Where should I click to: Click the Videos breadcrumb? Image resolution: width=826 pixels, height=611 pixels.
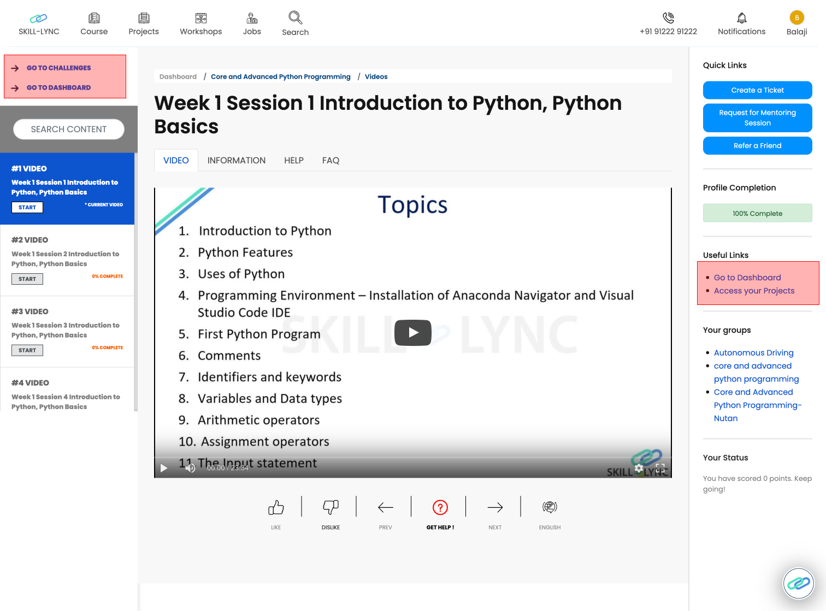[376, 77]
